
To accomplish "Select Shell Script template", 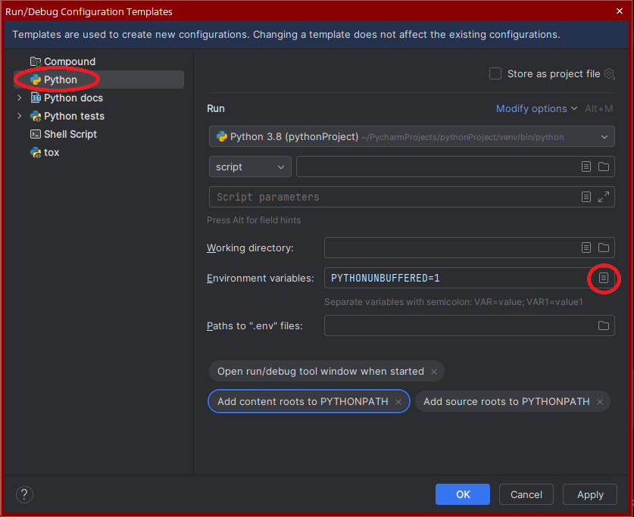I will [70, 134].
